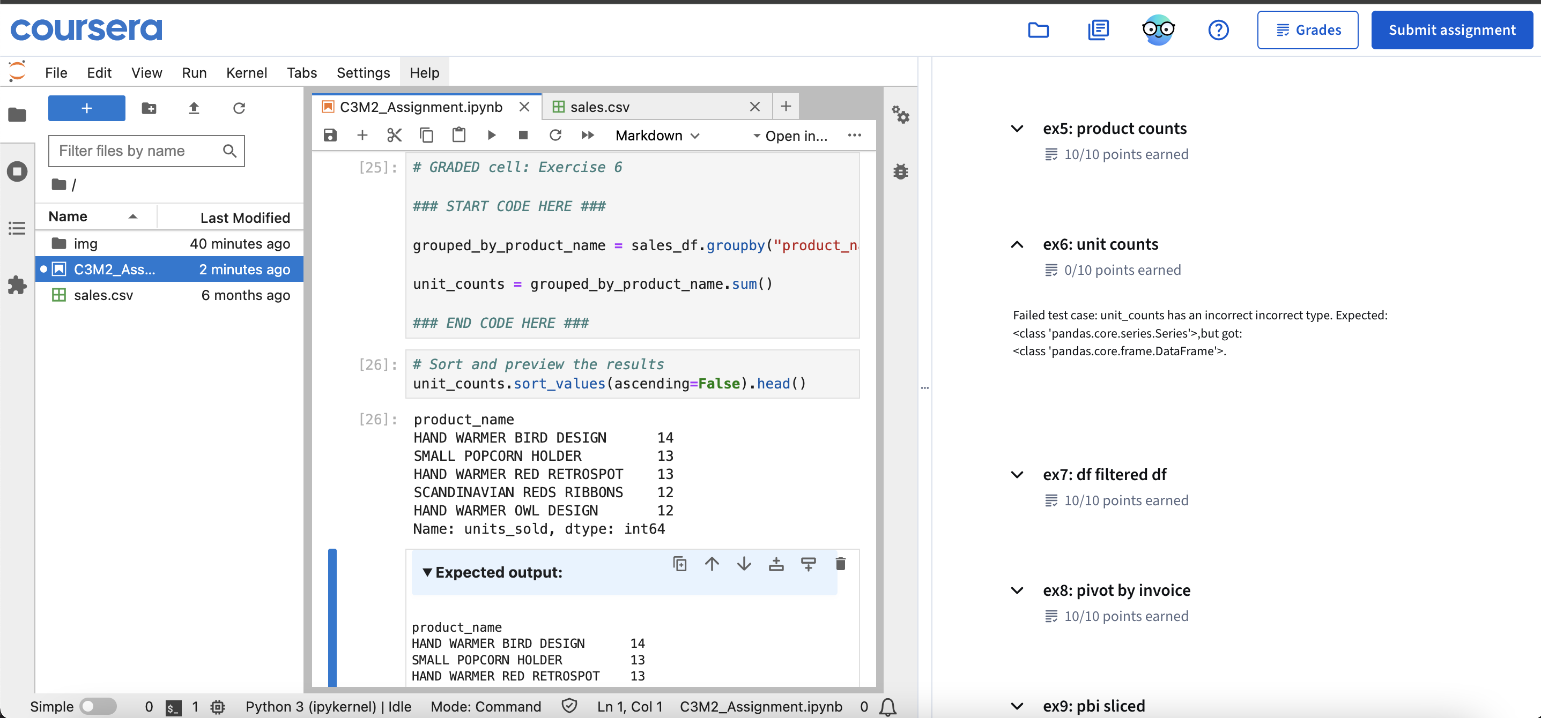Click the restart-and-run-all fast-forward icon
Viewport: 1541px width, 718px height.
pyautogui.click(x=588, y=136)
